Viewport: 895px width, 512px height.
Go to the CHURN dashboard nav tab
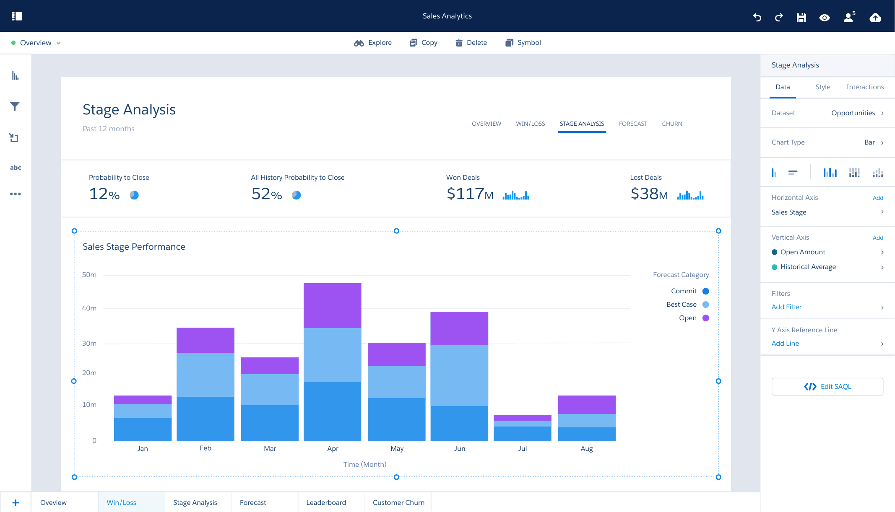[672, 124]
